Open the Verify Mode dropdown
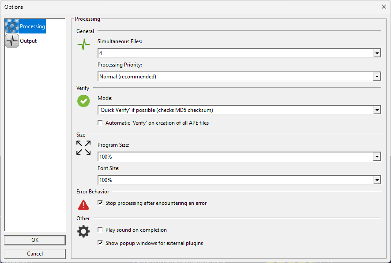 tap(377, 110)
